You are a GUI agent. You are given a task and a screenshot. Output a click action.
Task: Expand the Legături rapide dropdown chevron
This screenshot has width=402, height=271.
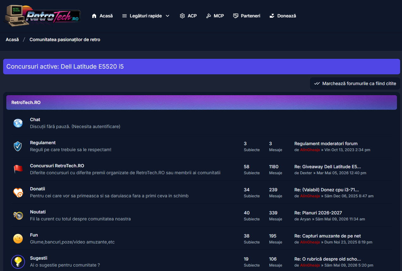167,16
